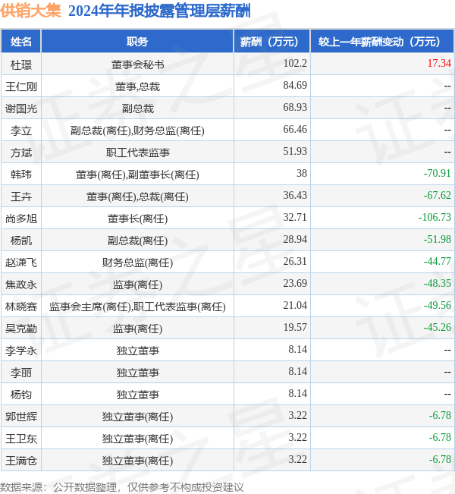Select the name 尚多旭
The height and width of the screenshot is (494, 455).
coord(21,219)
